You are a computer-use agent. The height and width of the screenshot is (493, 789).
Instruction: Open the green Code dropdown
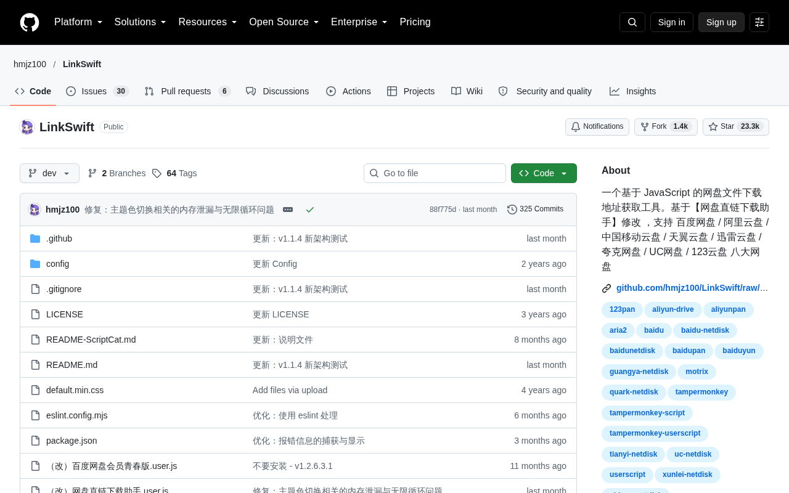(x=544, y=173)
